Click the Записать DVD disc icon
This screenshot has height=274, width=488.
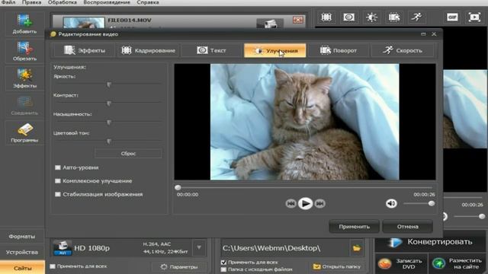[x=384, y=263]
